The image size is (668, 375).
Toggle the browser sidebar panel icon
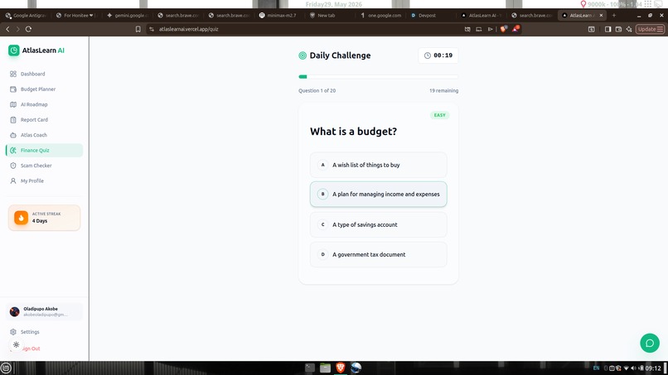tap(608, 29)
